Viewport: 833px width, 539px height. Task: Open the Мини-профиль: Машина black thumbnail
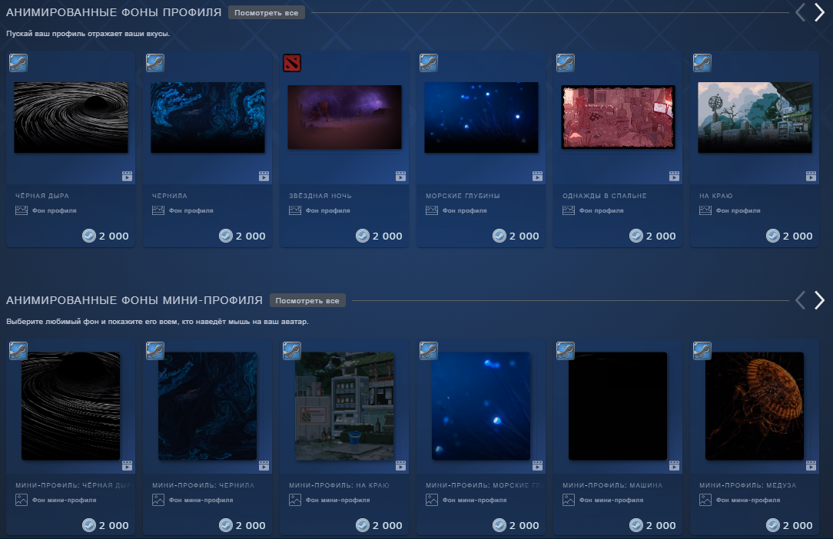618,406
